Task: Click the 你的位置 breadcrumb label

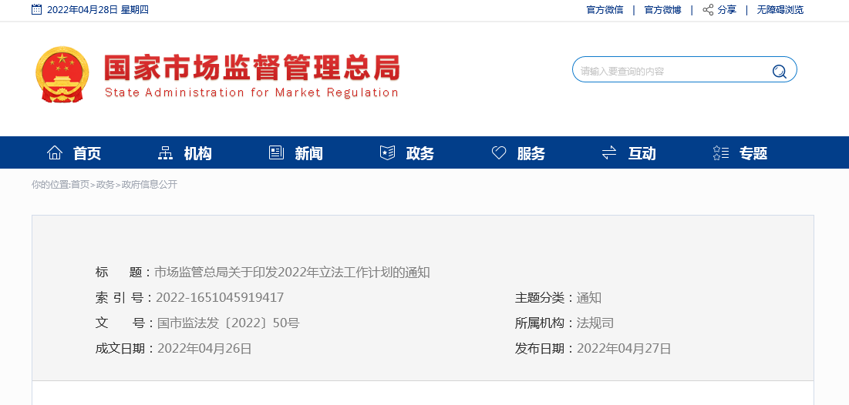Action: click(x=50, y=184)
